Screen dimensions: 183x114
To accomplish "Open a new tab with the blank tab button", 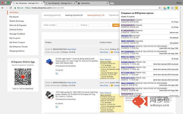I will (112, 3).
